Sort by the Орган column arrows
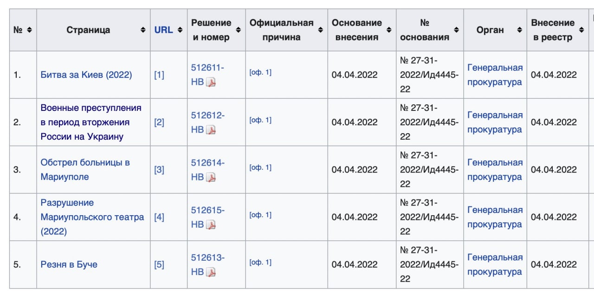Image resolution: width=594 pixels, height=295 pixels. 520,30
